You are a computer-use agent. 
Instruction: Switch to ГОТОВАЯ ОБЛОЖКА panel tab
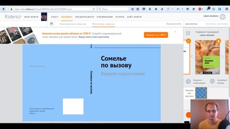point(217,24)
